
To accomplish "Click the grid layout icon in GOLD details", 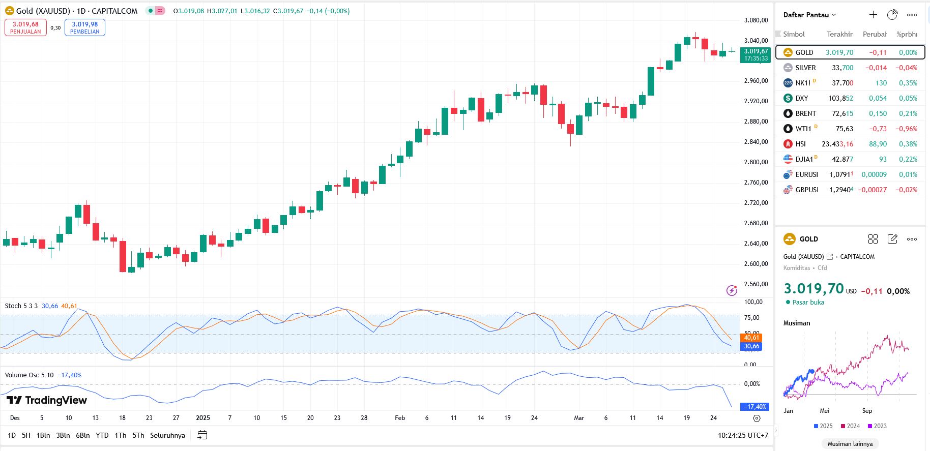I will tap(873, 239).
